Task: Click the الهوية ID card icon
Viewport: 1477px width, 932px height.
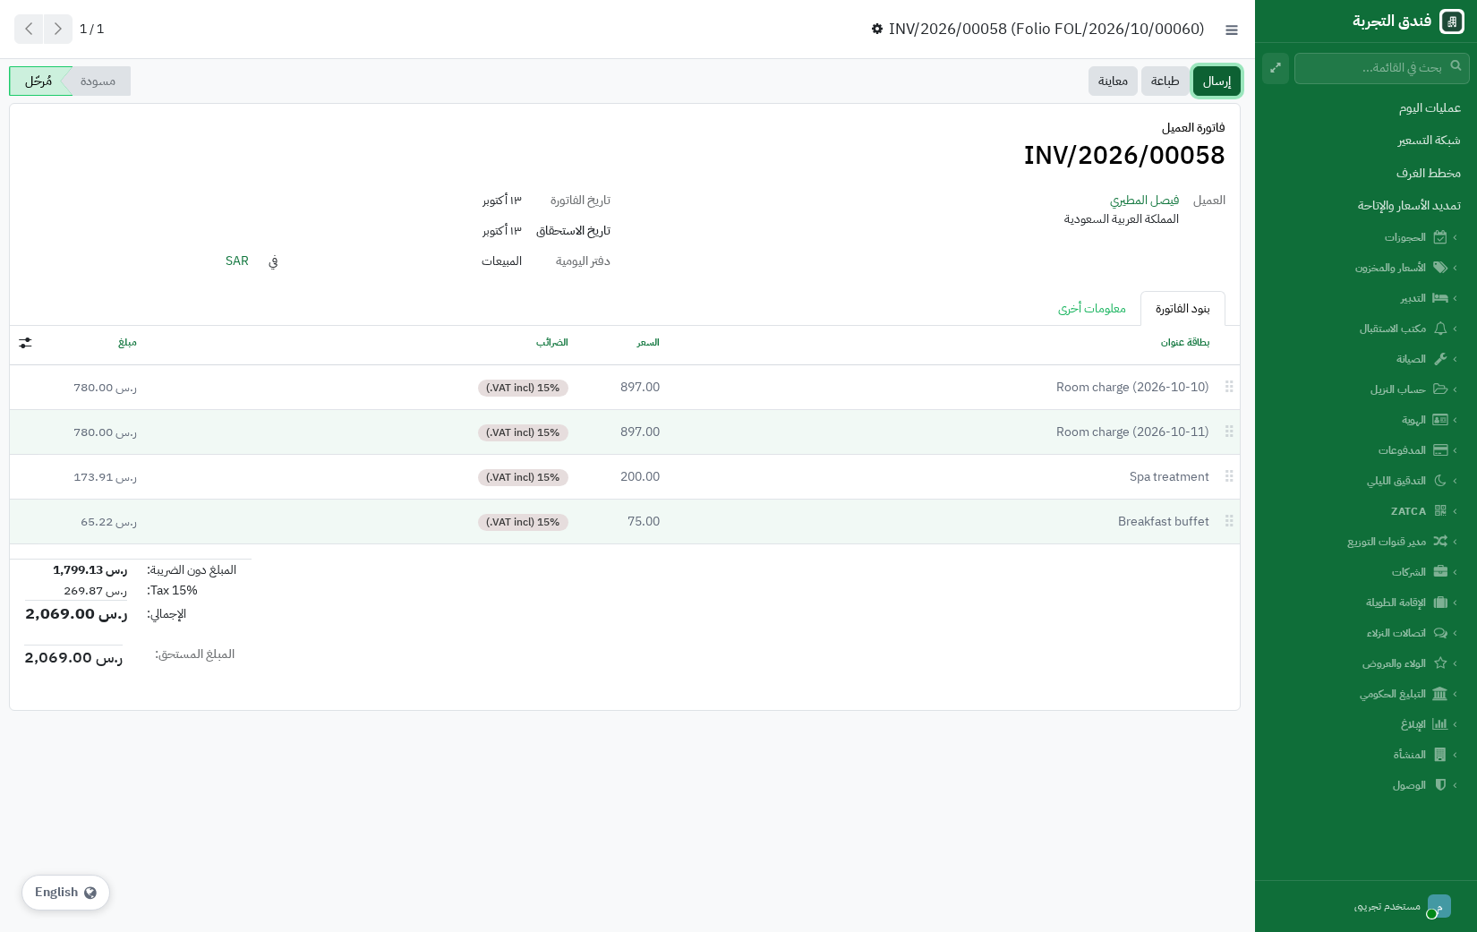Action: [1440, 420]
